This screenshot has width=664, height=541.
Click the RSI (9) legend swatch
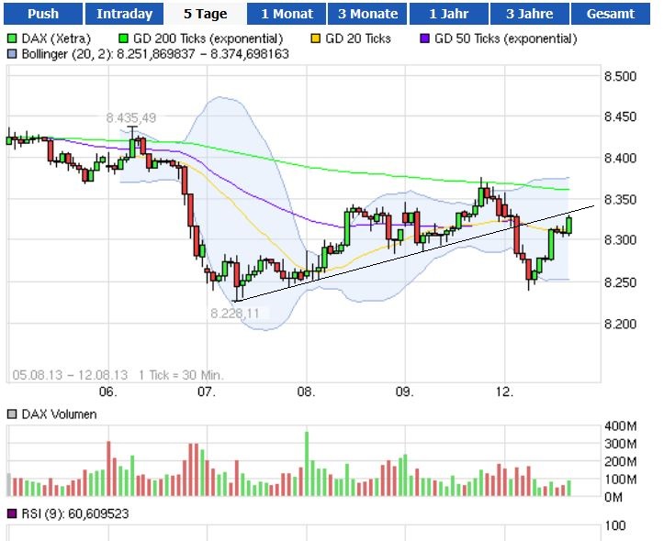tap(12, 514)
